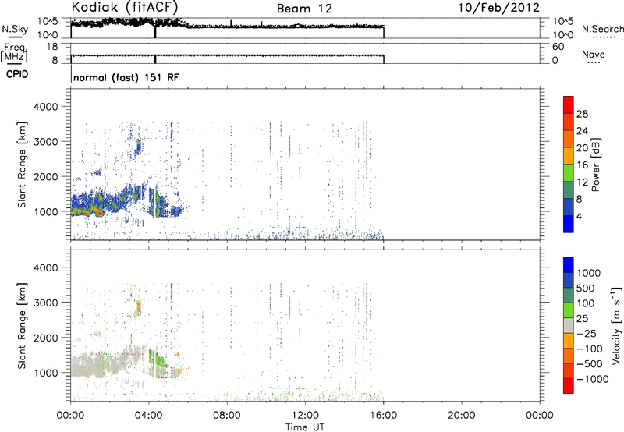Click the '1000' velocity colorbar tick value
The image size is (624, 432).
tap(589, 273)
